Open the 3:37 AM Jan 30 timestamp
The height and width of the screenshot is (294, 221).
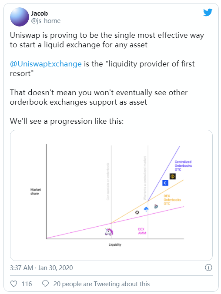click(x=41, y=268)
